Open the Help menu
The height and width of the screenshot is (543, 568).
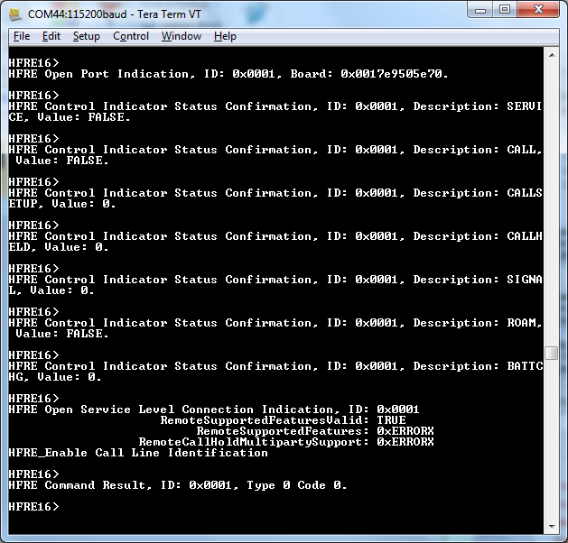[225, 36]
